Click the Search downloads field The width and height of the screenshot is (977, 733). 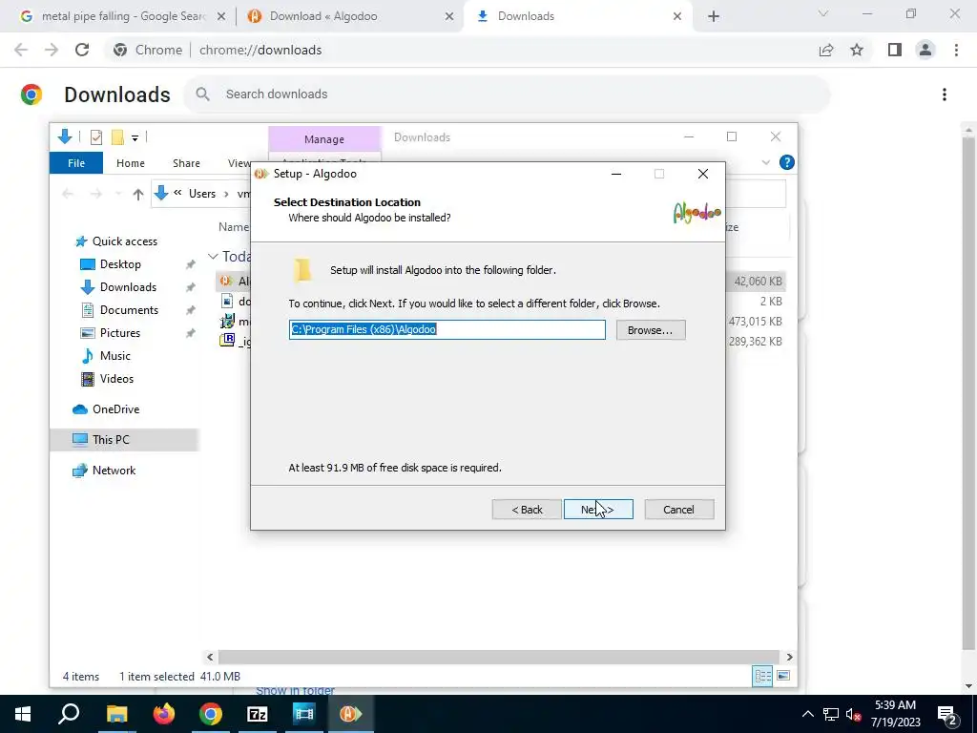tap(507, 94)
